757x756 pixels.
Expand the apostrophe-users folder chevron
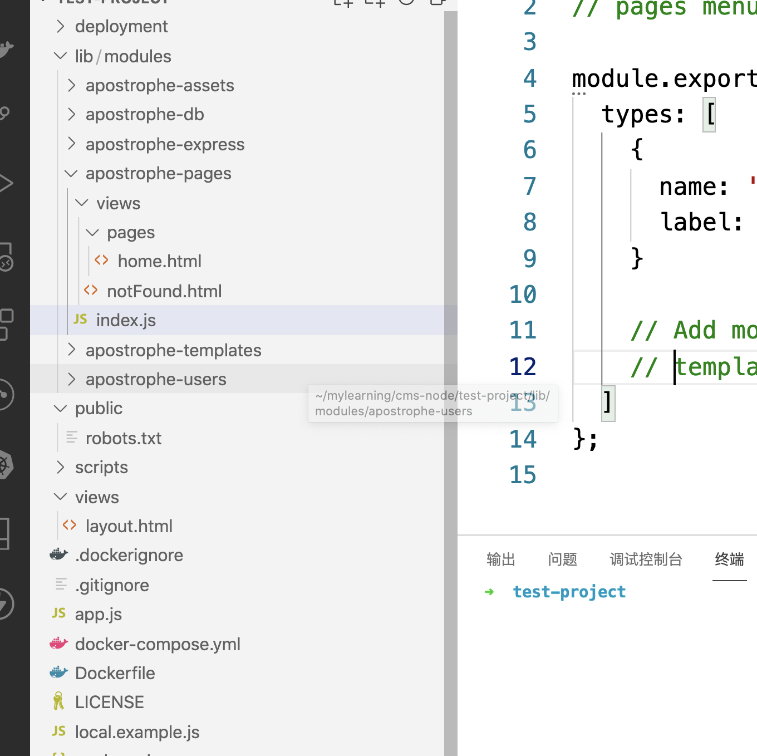point(71,379)
